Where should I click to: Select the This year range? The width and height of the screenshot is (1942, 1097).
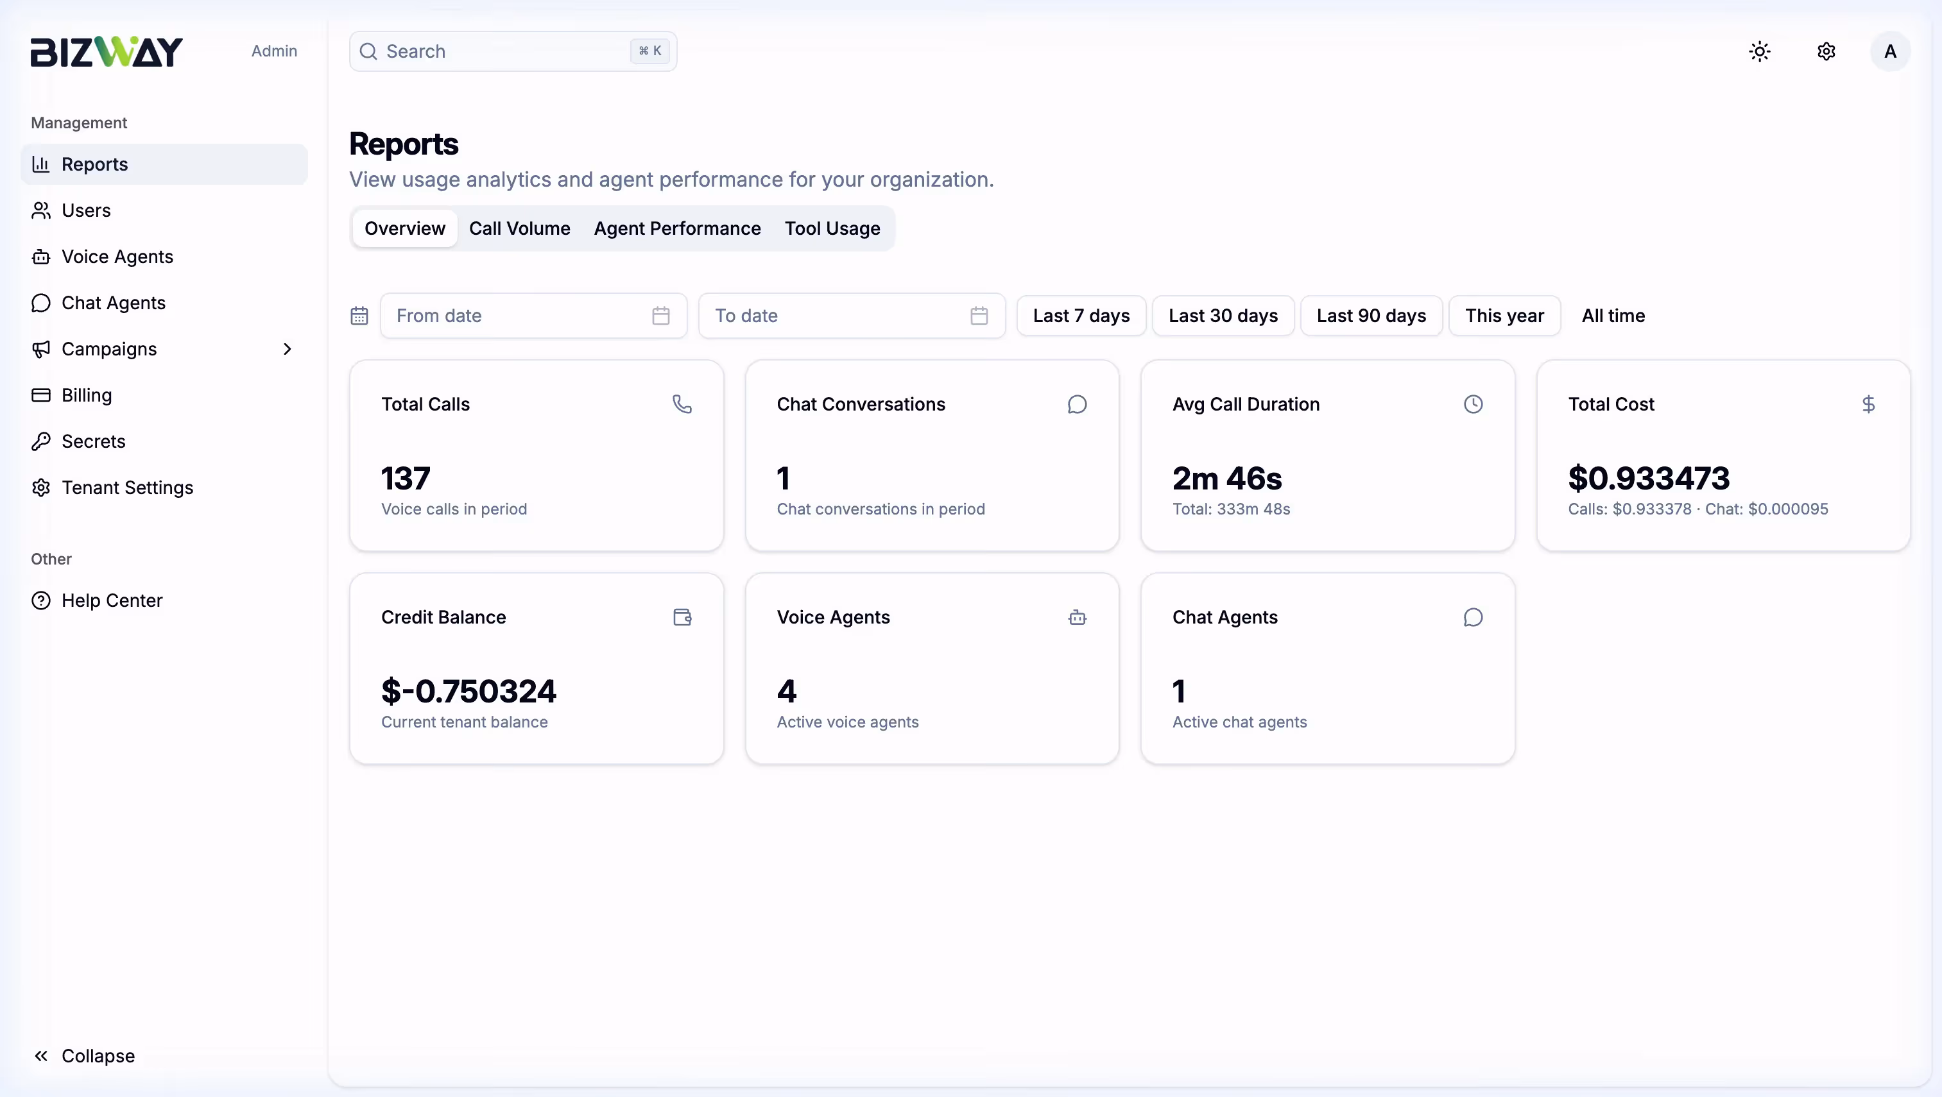pyautogui.click(x=1504, y=316)
